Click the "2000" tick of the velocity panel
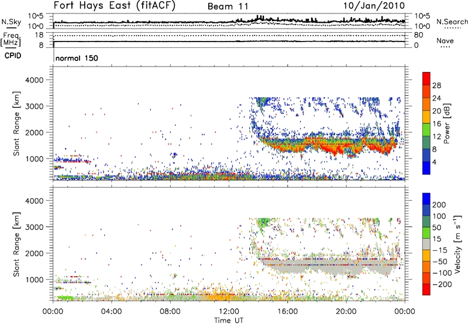The height and width of the screenshot is (324, 468). pos(34,253)
